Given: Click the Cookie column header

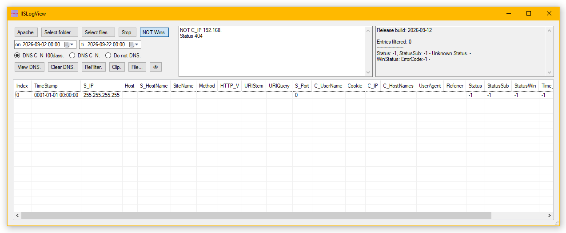Looking at the screenshot, I should (x=355, y=86).
